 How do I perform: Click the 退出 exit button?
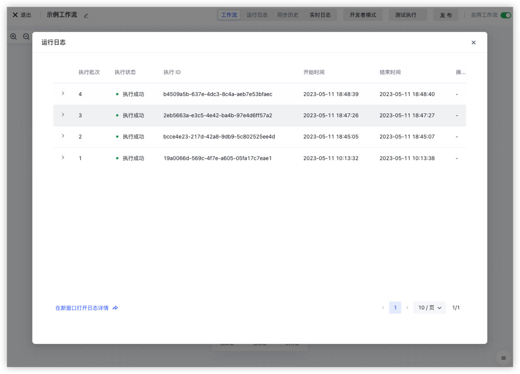point(22,15)
